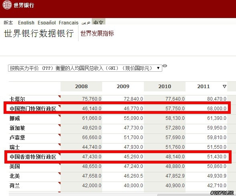Select the 瑞士 row label
Screen dimensions: 236x196
click(x=14, y=147)
